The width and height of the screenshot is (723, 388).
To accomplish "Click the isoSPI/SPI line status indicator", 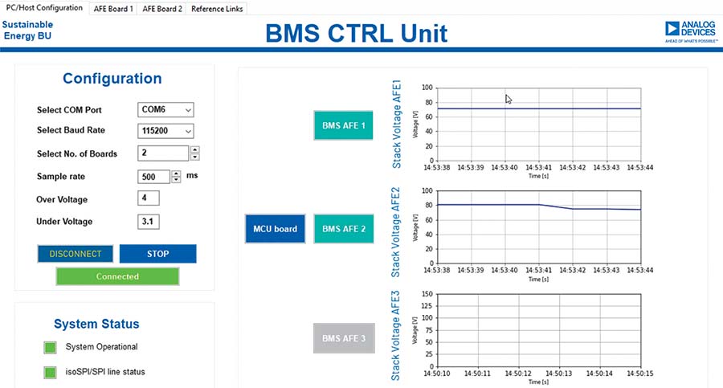I will 51,372.
